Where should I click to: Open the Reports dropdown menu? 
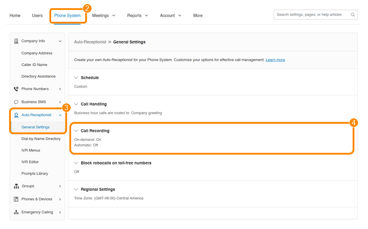[x=137, y=15]
